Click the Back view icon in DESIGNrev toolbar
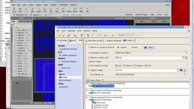The image size is (194, 109). (x=20, y=10)
